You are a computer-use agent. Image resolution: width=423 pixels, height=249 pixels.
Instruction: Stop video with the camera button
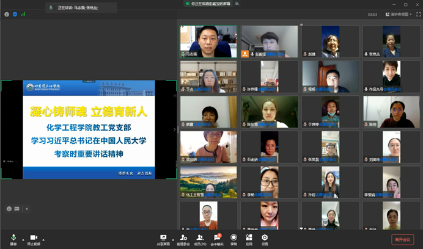(x=34, y=238)
